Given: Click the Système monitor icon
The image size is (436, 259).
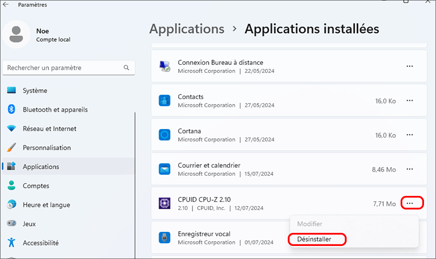Looking at the screenshot, I should (11, 90).
